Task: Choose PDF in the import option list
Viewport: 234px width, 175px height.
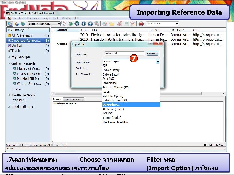Action: point(131,65)
